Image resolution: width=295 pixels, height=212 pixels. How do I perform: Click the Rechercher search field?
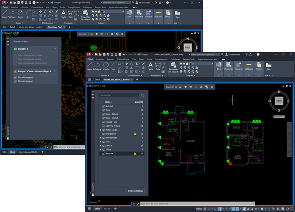point(119,95)
